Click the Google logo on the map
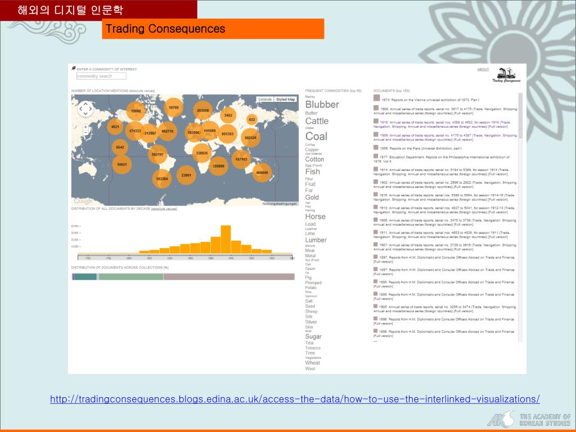 pos(83,201)
